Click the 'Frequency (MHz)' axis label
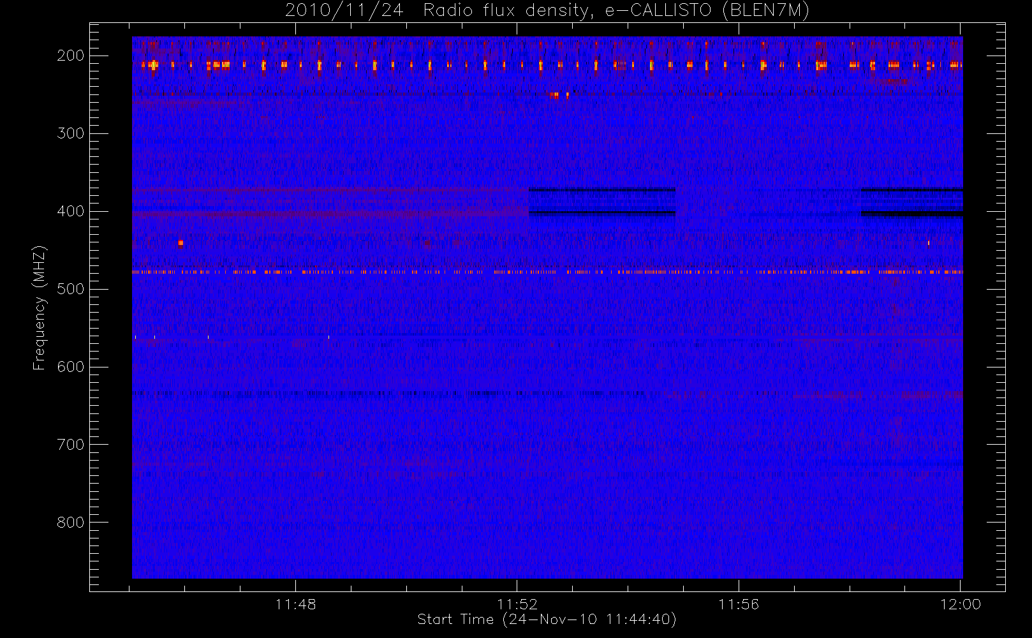Image resolution: width=1032 pixels, height=638 pixels. (40, 308)
